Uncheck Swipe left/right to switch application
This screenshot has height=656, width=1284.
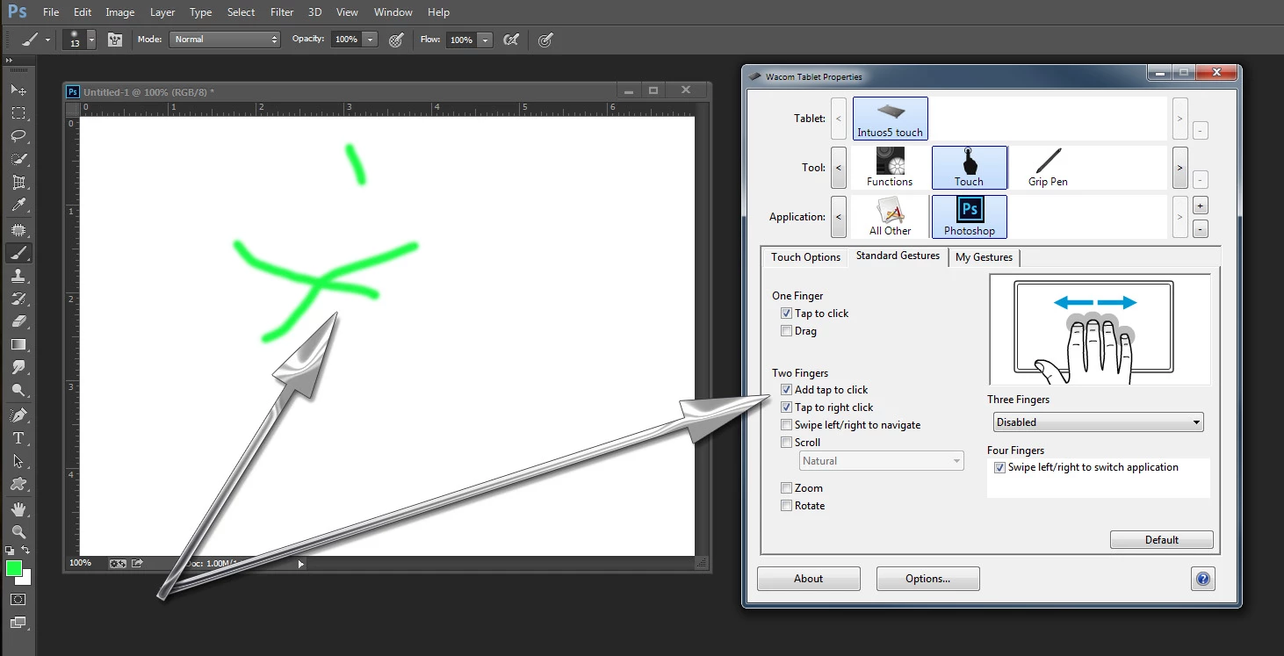click(x=999, y=468)
